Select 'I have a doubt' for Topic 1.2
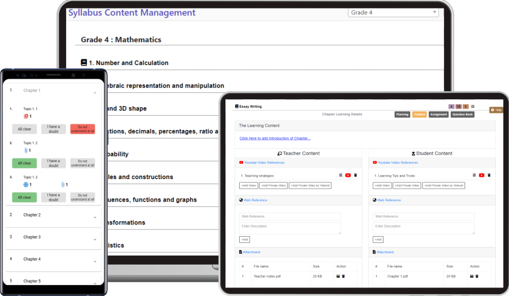The height and width of the screenshot is (296, 509). (x=54, y=163)
